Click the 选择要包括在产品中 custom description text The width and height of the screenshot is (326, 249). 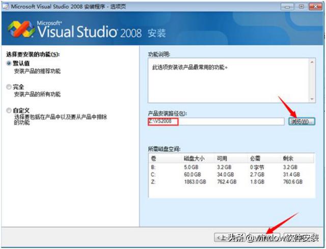point(60,120)
